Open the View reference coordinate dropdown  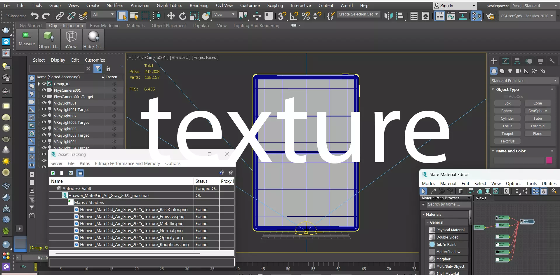coord(224,14)
